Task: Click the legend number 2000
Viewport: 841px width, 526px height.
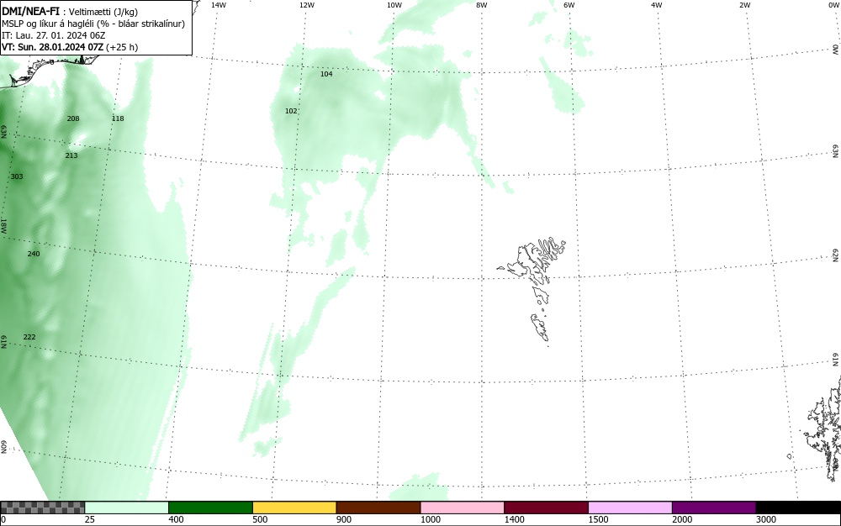Action: [x=682, y=519]
